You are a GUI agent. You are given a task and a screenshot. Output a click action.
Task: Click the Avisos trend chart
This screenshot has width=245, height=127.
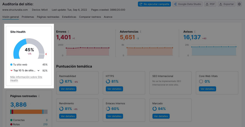[x=214, y=50]
